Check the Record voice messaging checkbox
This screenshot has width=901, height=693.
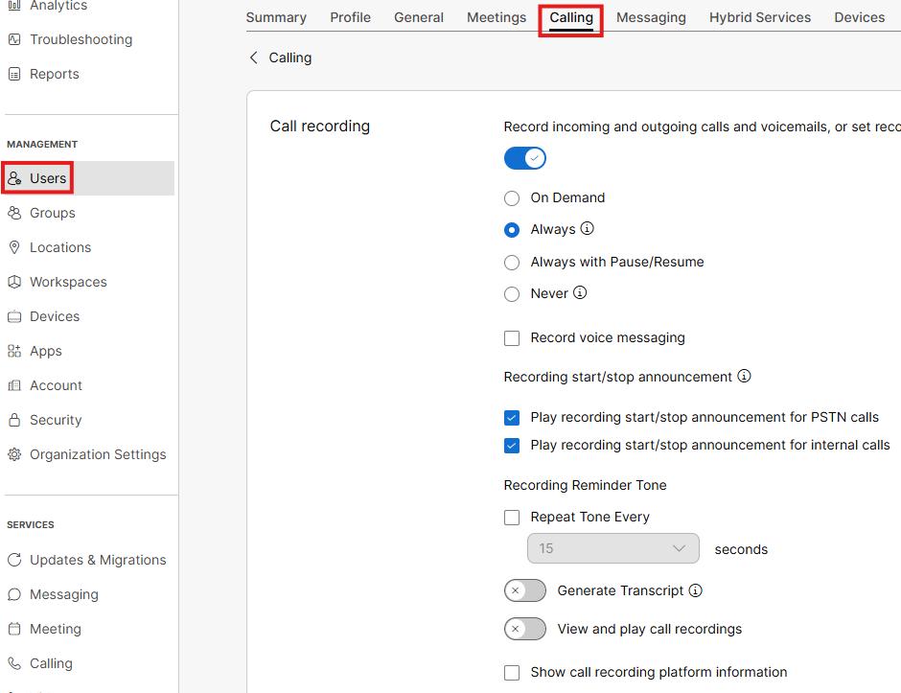[x=512, y=337]
